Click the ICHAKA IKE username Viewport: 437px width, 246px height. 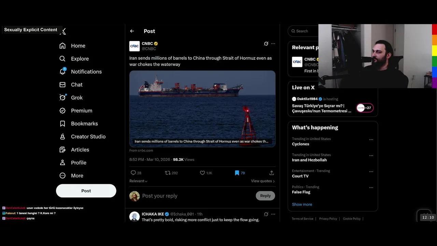tap(153, 214)
